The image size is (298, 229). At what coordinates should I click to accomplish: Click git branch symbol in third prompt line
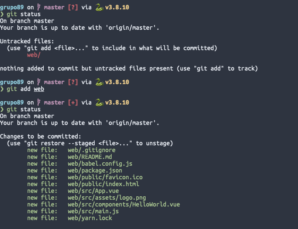coord(39,102)
